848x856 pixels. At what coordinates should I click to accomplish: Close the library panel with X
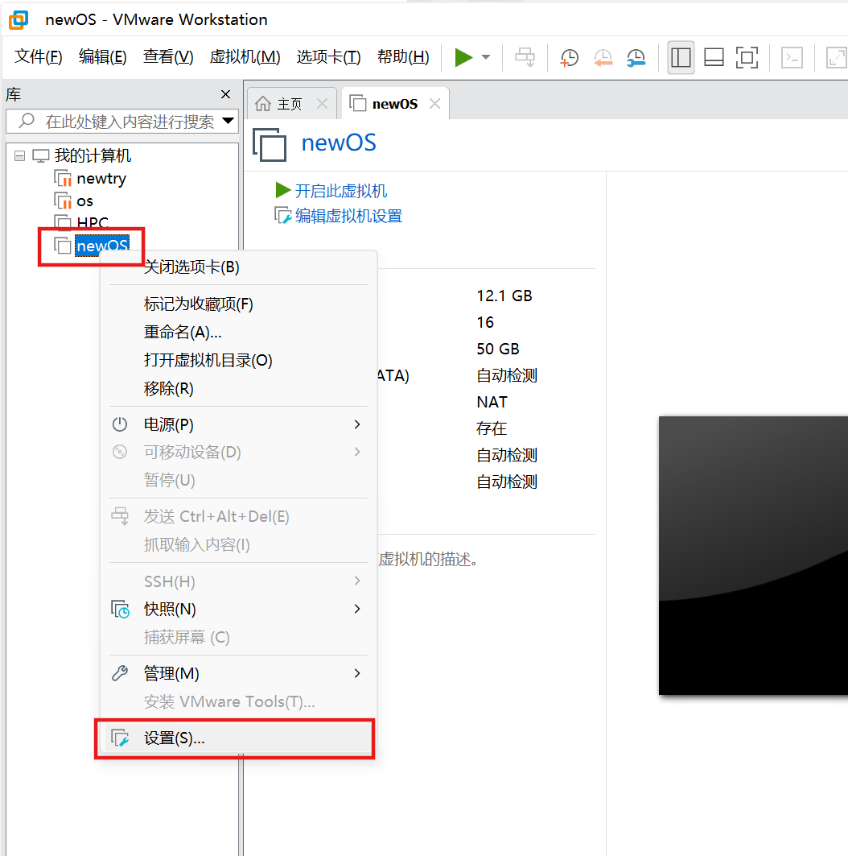226,95
